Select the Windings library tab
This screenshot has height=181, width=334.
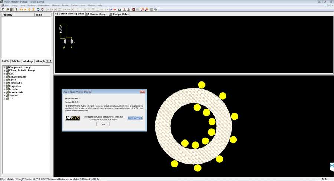[x=28, y=61]
